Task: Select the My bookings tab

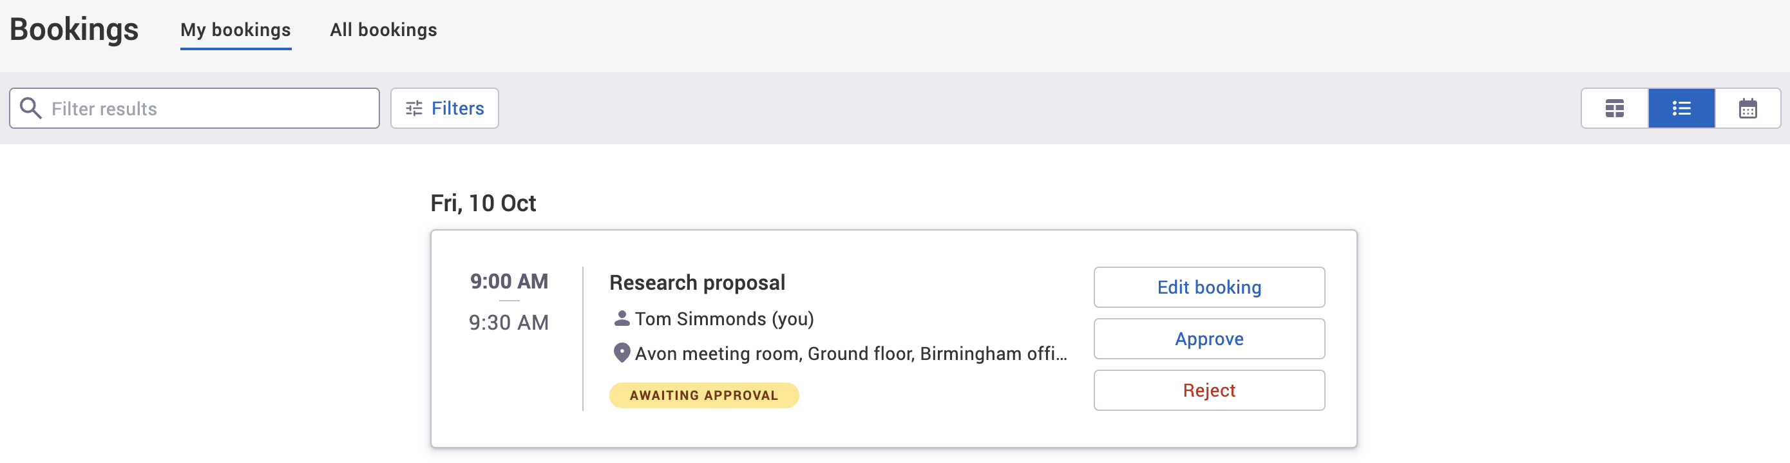Action: 236,29
